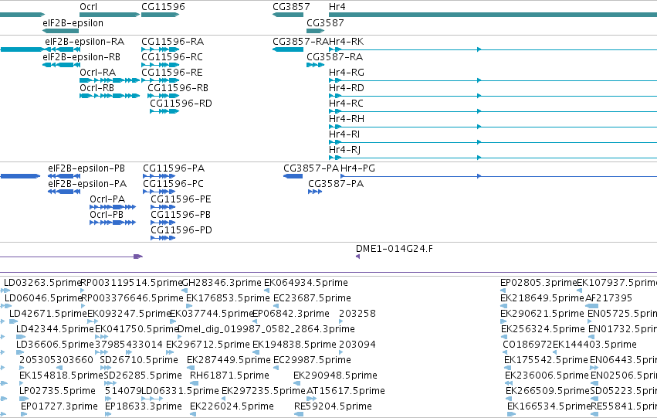Image resolution: width=657 pixels, height=418 pixels.
Task: Open the 205305303660 label
Action: 56,361
